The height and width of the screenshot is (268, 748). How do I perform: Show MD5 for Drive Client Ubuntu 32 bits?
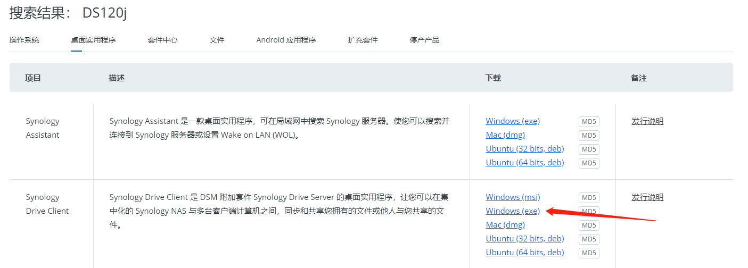coord(589,239)
